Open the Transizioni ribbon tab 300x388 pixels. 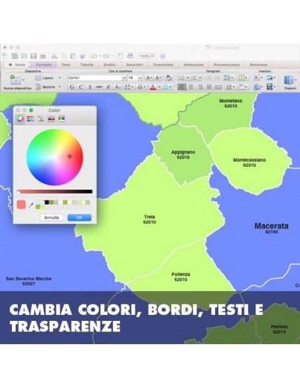click(x=163, y=65)
